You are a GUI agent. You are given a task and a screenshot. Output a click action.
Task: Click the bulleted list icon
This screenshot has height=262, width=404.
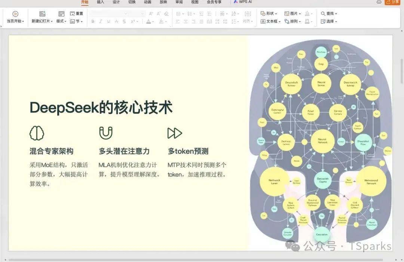(x=178, y=13)
